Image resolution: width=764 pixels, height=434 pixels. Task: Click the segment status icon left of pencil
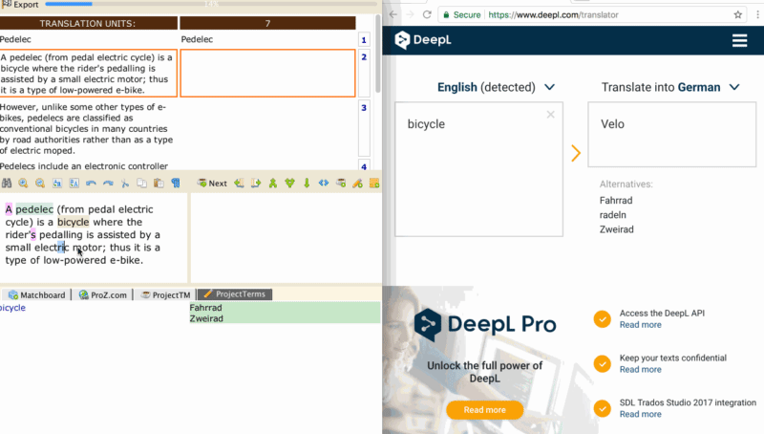pos(341,184)
